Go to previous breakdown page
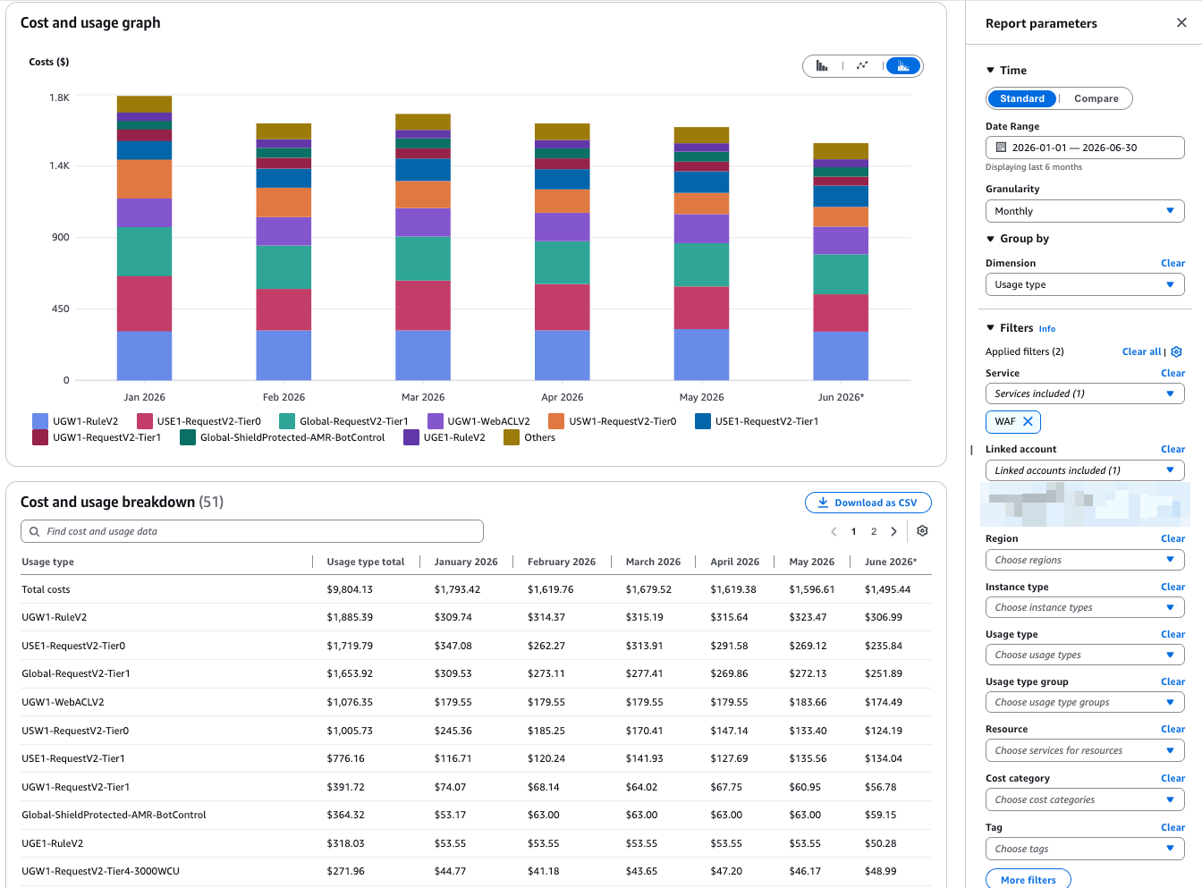Viewport: 1202px width, 888px height. coord(834,531)
